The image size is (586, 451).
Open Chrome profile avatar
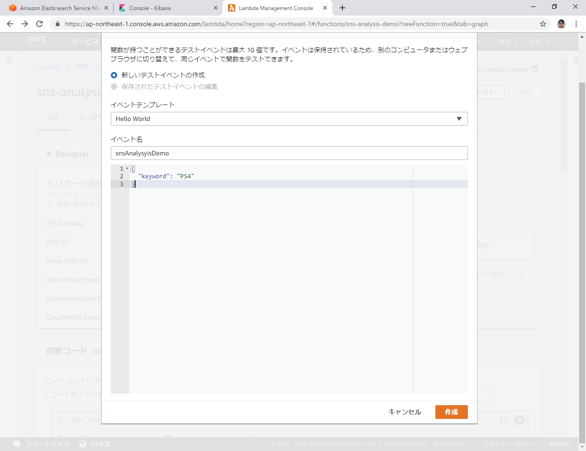[561, 24]
